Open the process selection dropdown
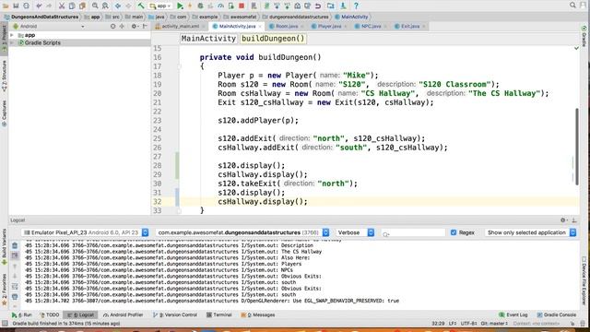The image size is (590, 332). pos(242,232)
